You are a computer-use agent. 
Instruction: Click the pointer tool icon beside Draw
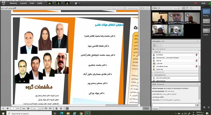tap(121, 8)
